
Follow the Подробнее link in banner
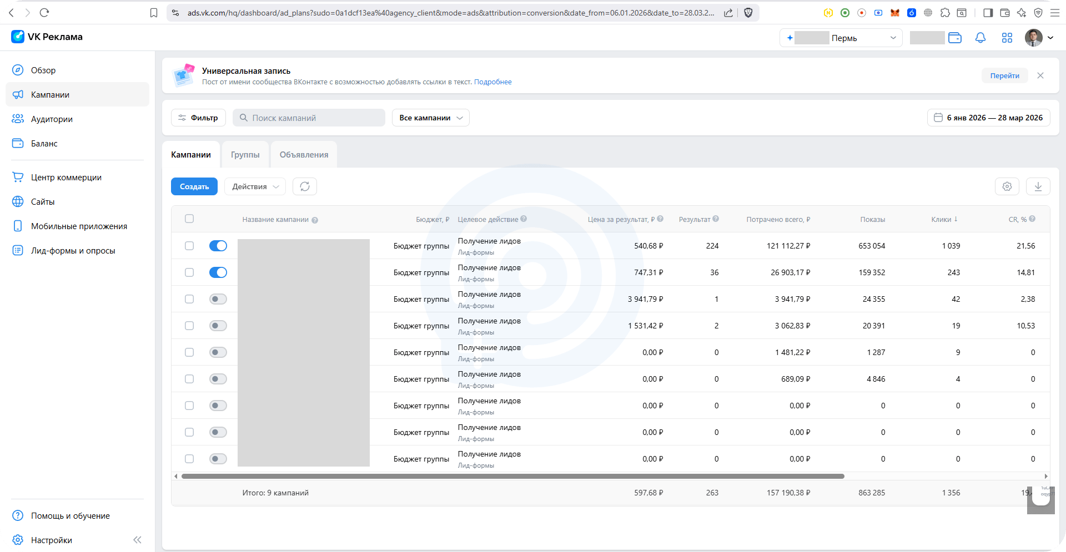492,82
